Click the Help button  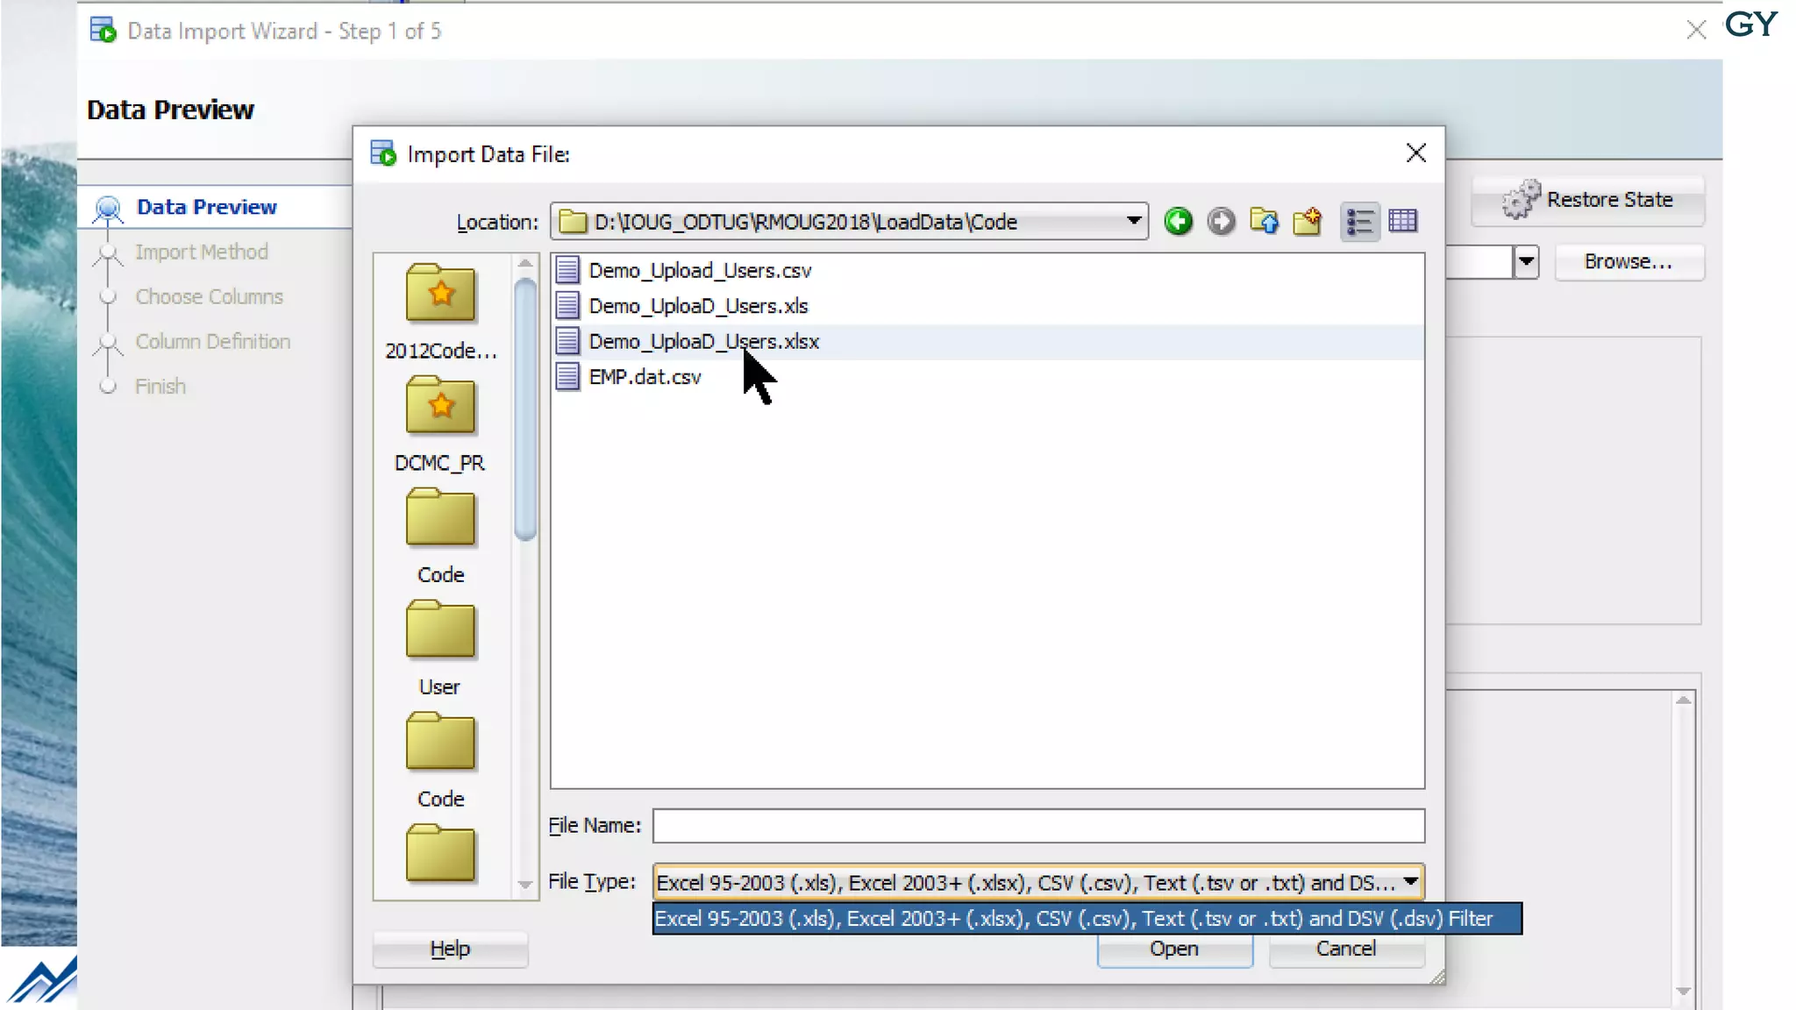450,949
